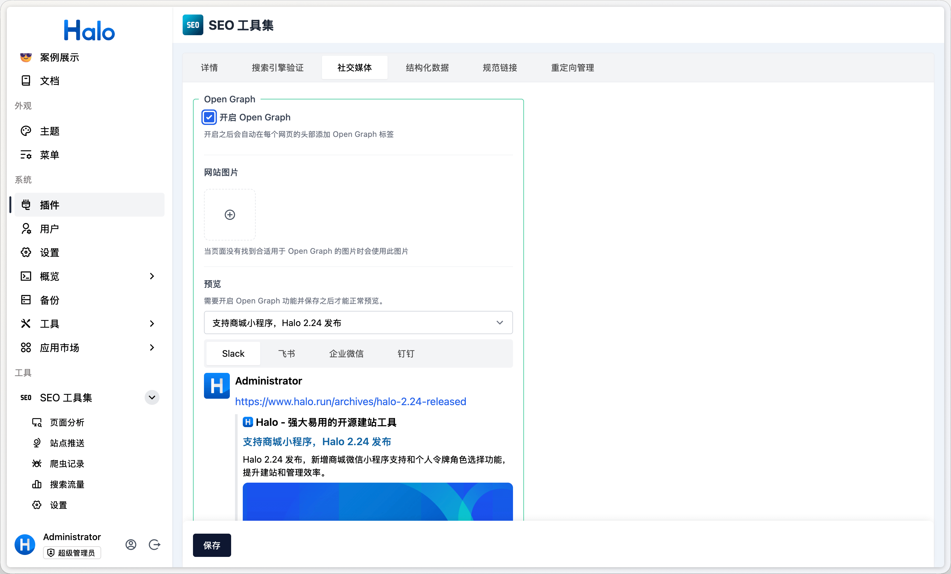Open 爬虫记录 spider icon entry
This screenshot has width=951, height=574.
pyautogui.click(x=37, y=463)
